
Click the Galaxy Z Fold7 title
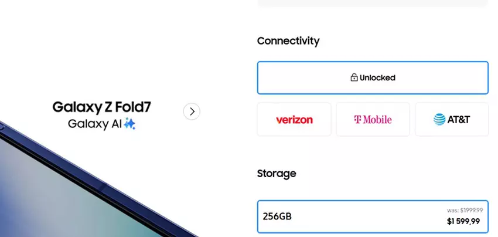105,107
